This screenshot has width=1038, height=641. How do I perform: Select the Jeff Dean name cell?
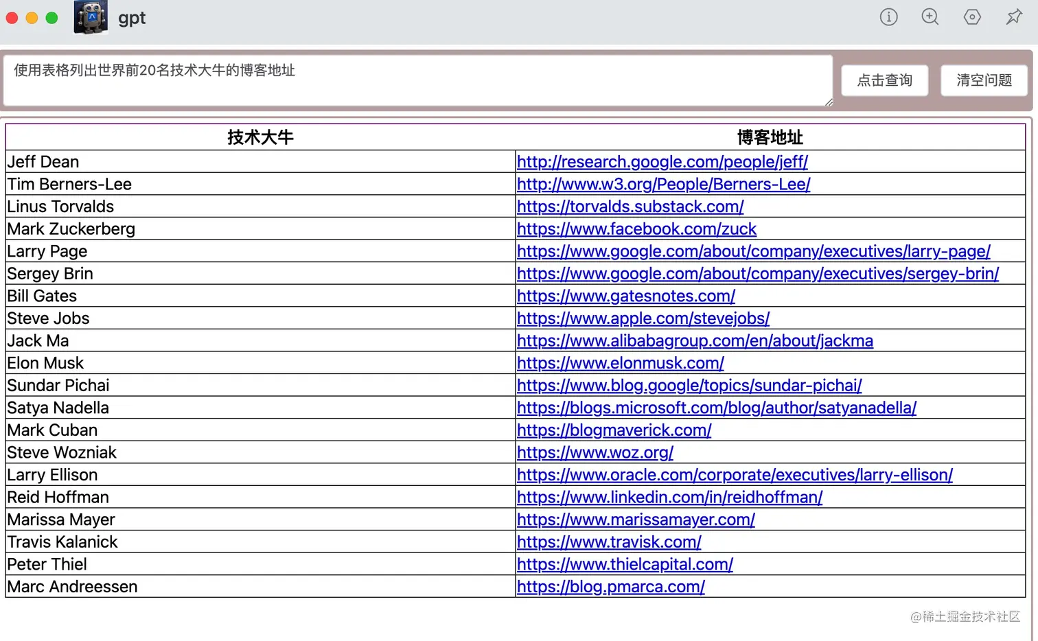[x=260, y=162]
